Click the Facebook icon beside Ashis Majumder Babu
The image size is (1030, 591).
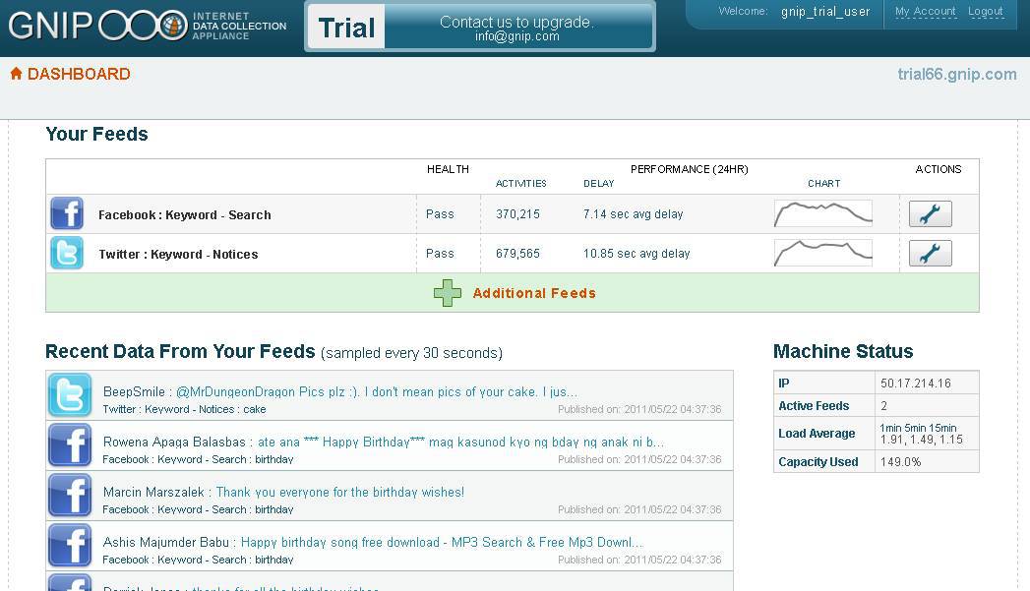coord(70,545)
